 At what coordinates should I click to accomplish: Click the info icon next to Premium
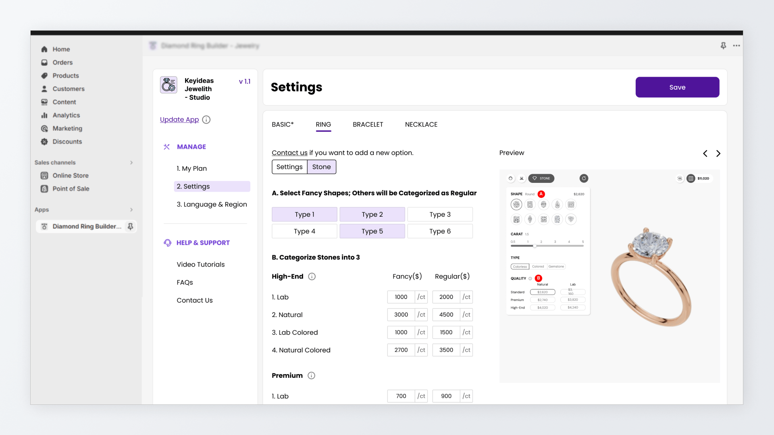(x=311, y=376)
